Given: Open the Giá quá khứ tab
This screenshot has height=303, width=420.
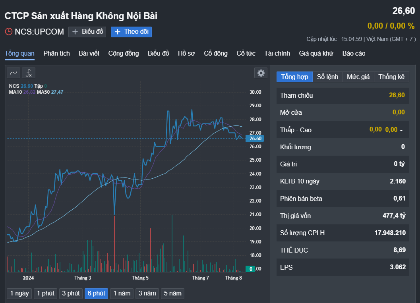Looking at the screenshot, I should [x=316, y=53].
